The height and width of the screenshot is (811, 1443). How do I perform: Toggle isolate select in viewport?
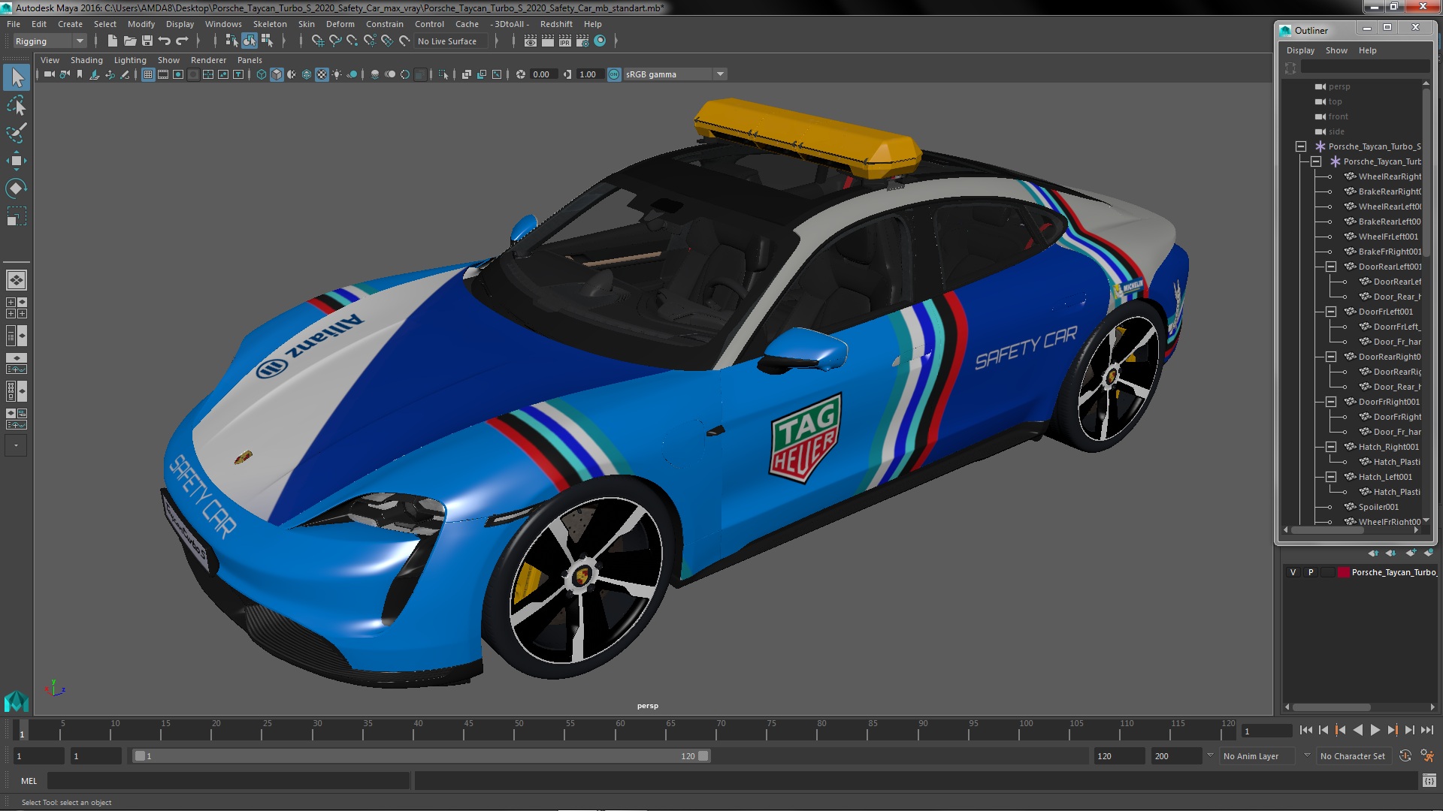pyautogui.click(x=443, y=74)
